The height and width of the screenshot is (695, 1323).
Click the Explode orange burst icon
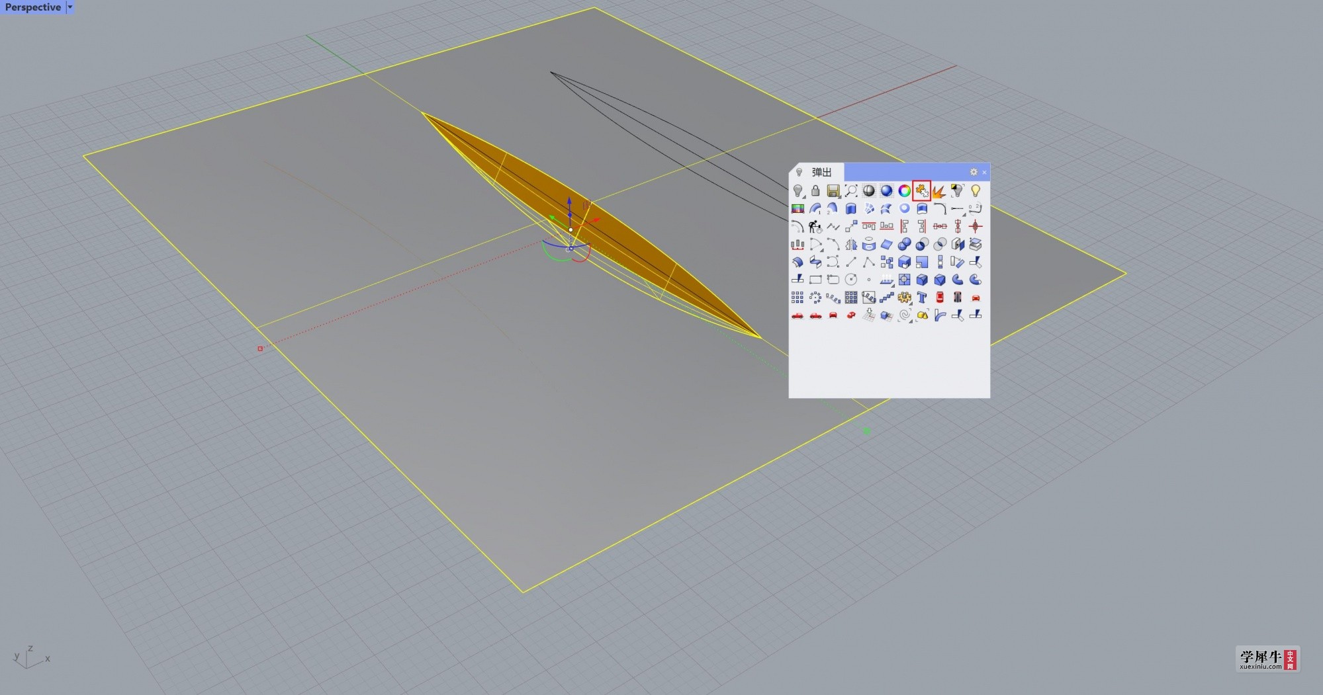point(940,192)
